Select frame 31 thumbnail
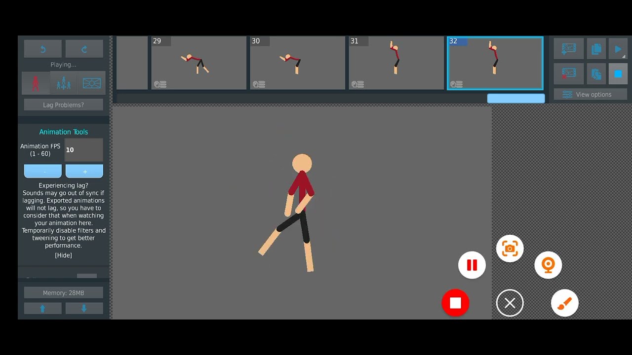Image resolution: width=632 pixels, height=355 pixels. point(396,63)
